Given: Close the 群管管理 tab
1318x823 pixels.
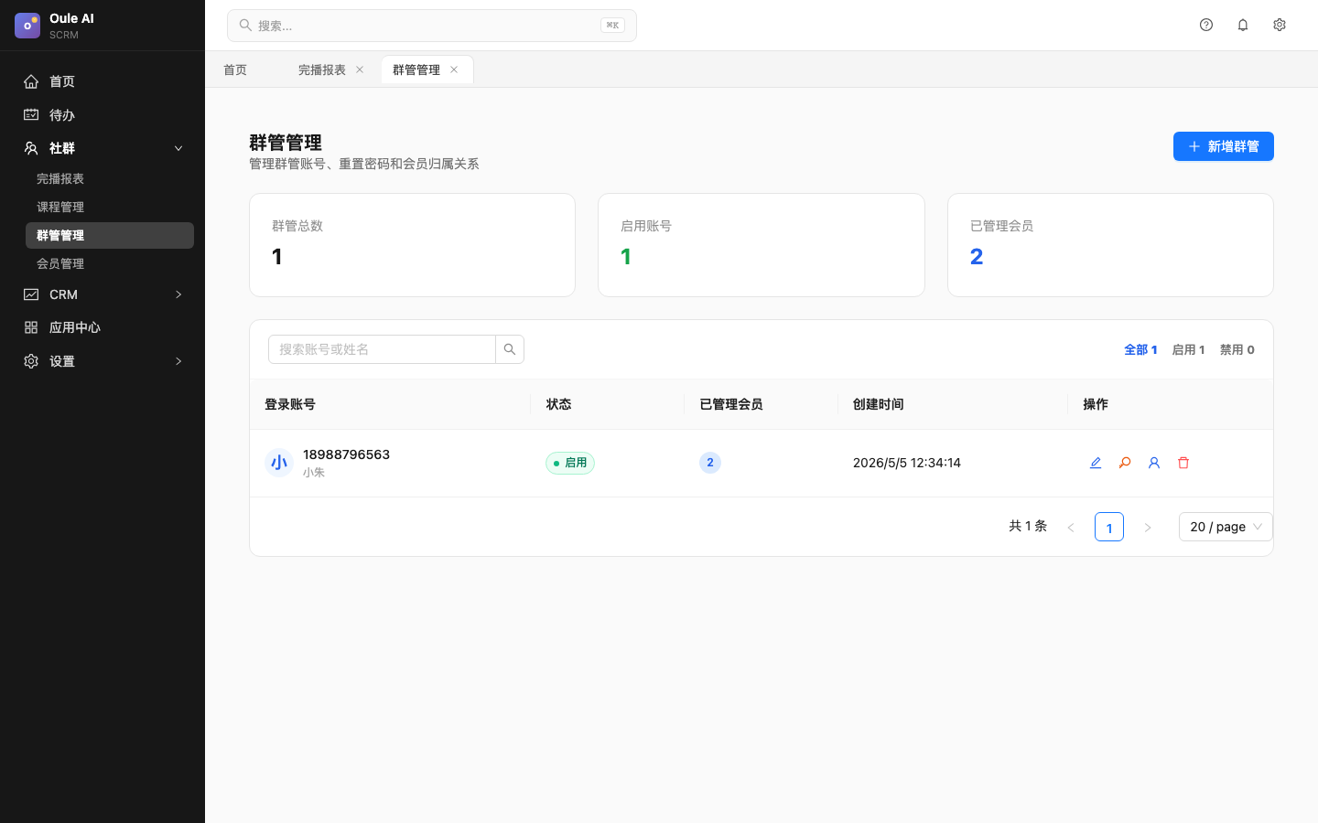Looking at the screenshot, I should coord(454,69).
